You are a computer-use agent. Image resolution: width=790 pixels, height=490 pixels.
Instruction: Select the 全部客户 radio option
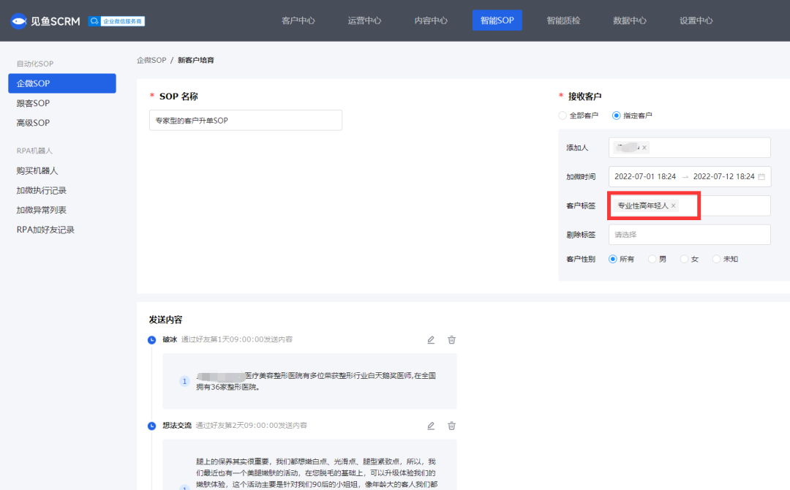pyautogui.click(x=563, y=116)
